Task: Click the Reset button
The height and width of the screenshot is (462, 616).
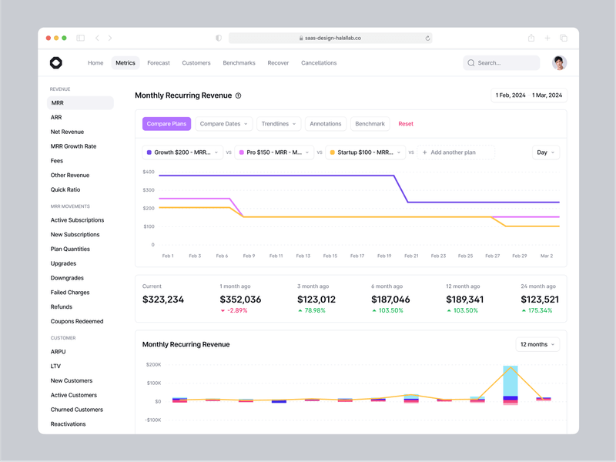Action: 406,123
